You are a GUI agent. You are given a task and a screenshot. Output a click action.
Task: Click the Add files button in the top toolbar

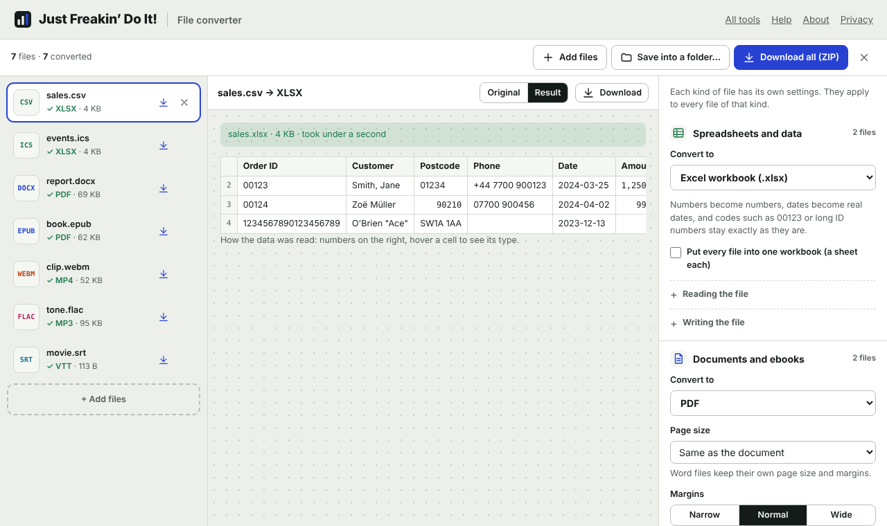click(x=570, y=57)
